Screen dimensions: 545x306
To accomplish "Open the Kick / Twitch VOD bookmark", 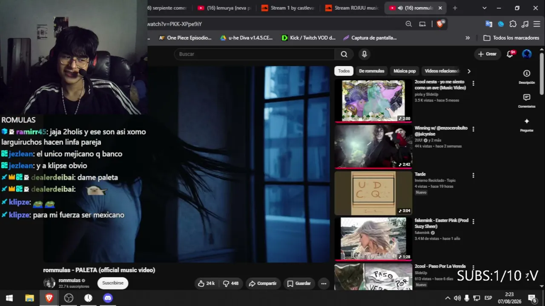I will [x=309, y=38].
